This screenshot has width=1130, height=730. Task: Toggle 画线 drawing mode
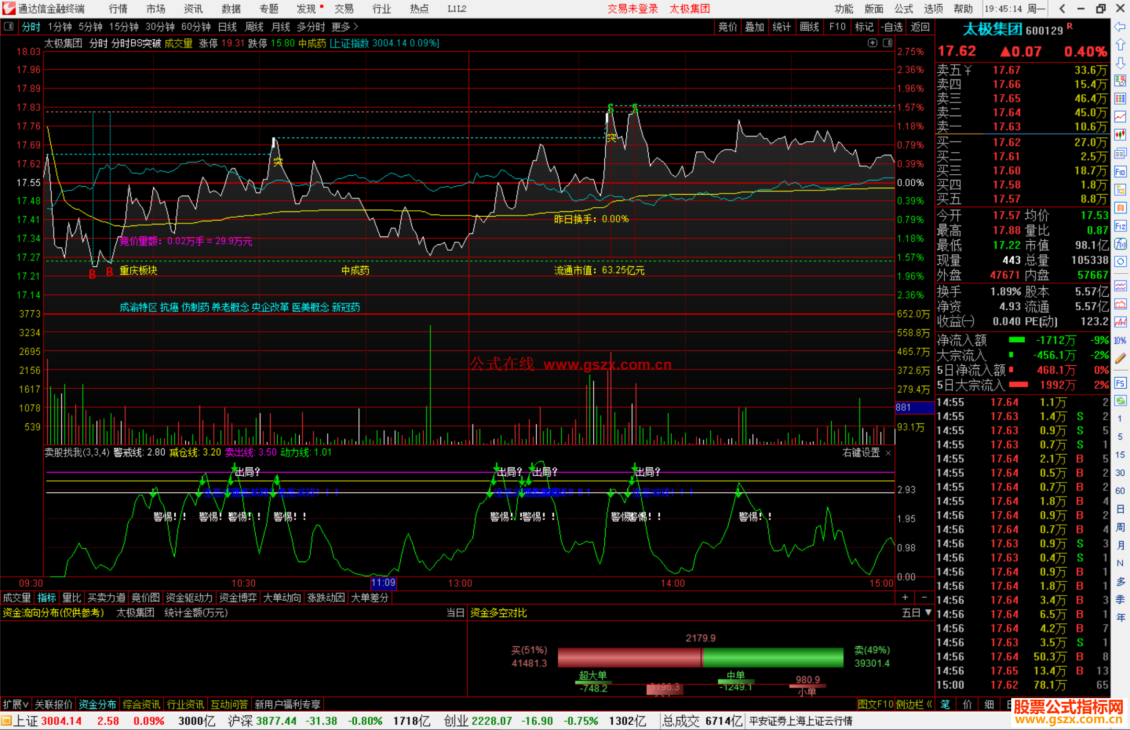809,27
